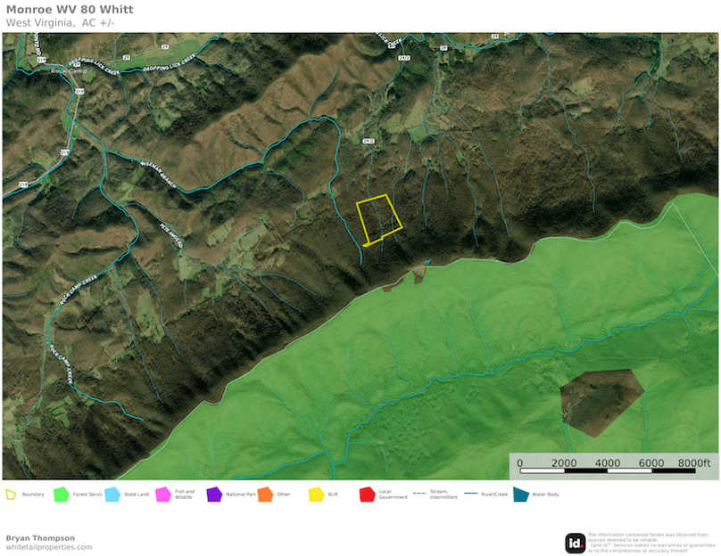
Task: Click the Stream, Intermittent legend entry
Action: 428,494
